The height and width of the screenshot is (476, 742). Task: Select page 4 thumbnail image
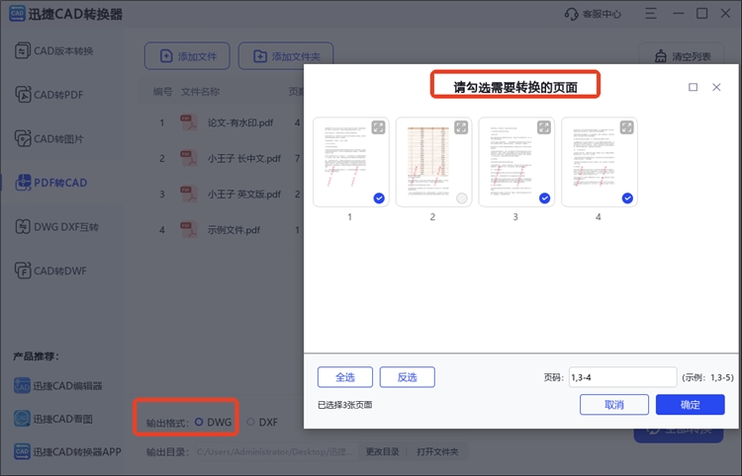[600, 162]
